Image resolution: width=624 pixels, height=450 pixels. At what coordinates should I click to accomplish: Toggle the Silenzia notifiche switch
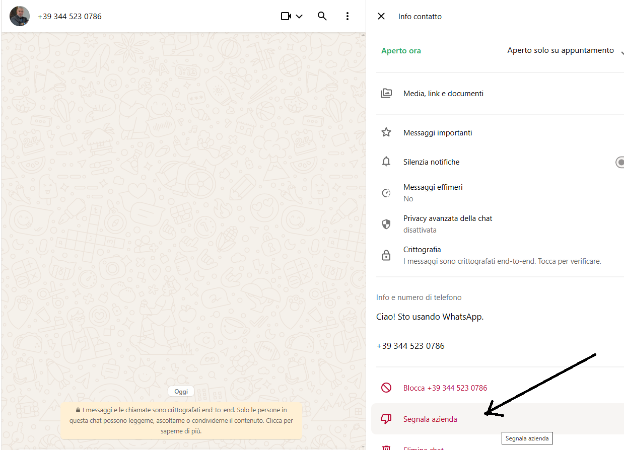tap(620, 162)
